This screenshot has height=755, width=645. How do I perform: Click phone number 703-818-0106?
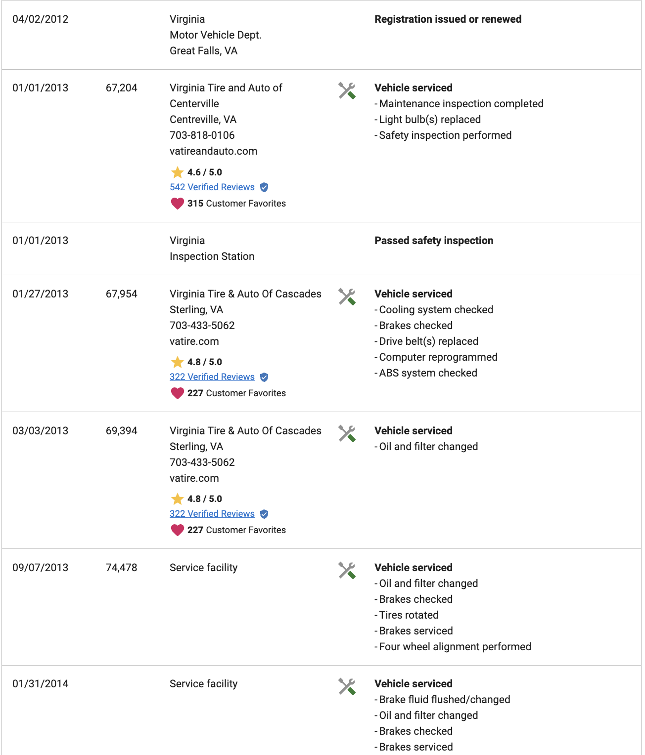point(202,135)
